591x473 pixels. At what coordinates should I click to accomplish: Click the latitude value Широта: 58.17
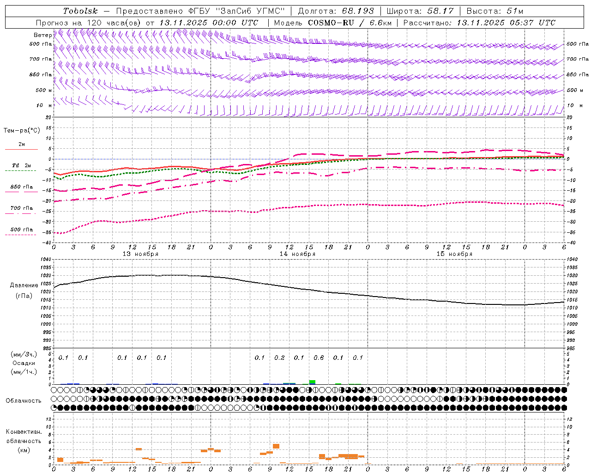click(x=420, y=11)
